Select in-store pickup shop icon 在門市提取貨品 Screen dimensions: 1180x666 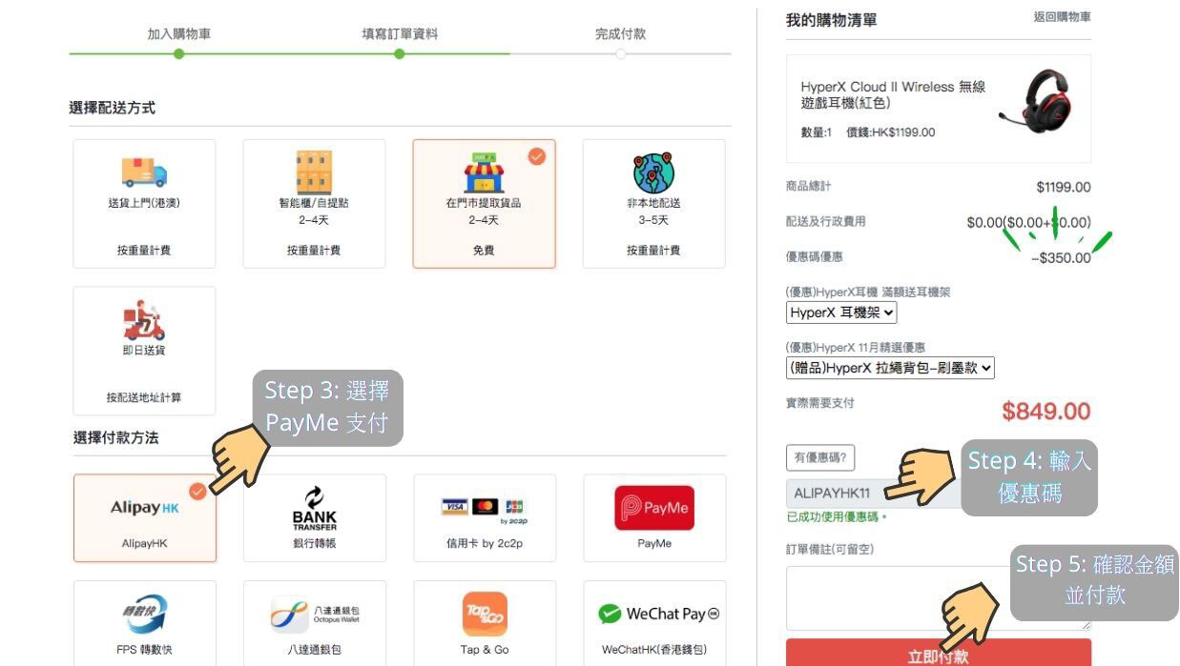(484, 172)
